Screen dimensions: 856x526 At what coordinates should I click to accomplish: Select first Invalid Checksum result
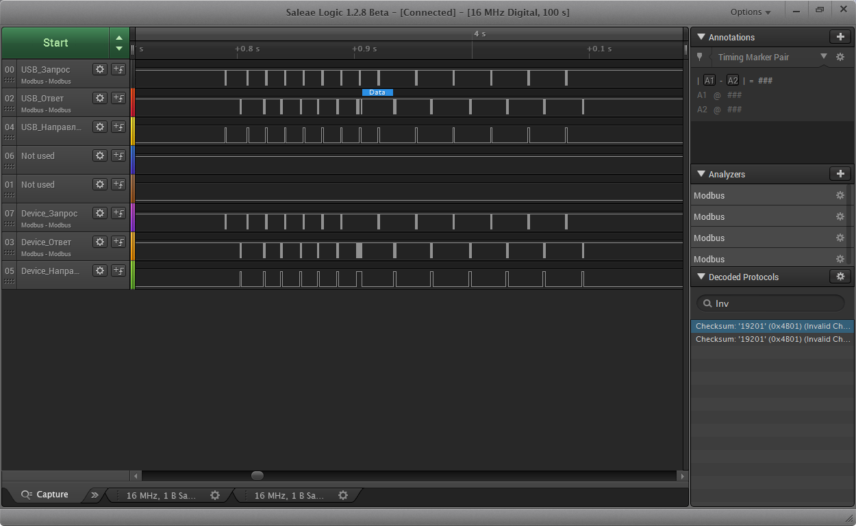pyautogui.click(x=772, y=326)
